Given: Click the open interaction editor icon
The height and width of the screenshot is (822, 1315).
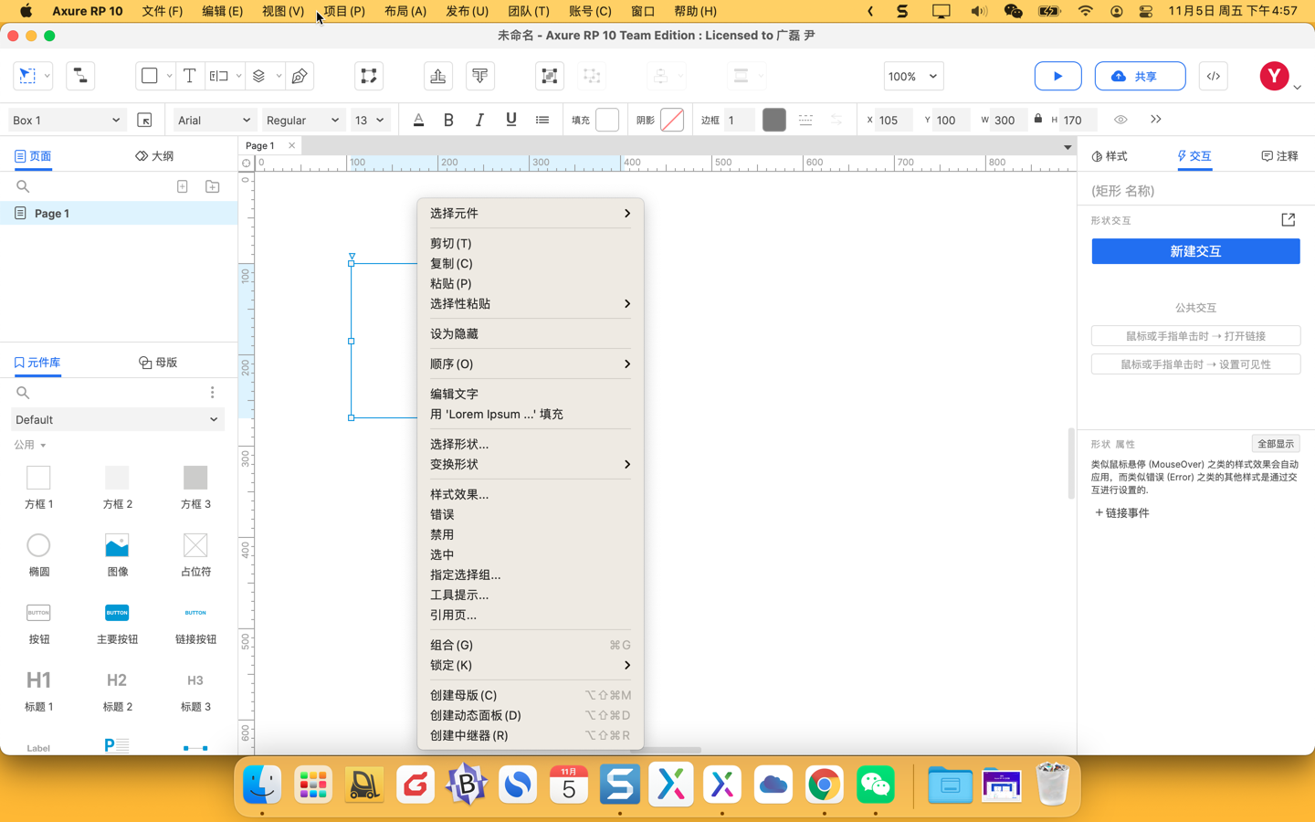Looking at the screenshot, I should click(1289, 220).
